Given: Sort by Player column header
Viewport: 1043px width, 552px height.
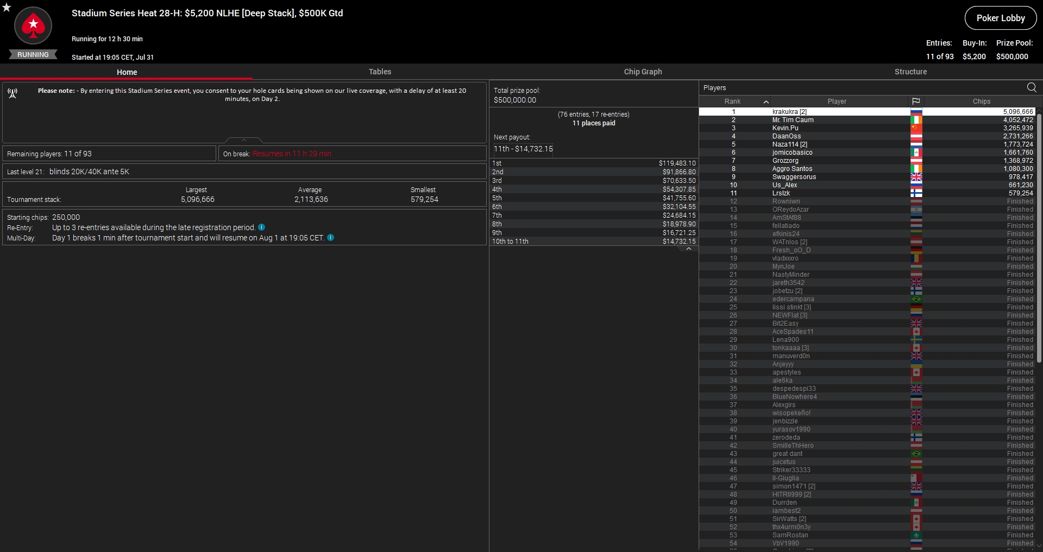Looking at the screenshot, I should [837, 101].
